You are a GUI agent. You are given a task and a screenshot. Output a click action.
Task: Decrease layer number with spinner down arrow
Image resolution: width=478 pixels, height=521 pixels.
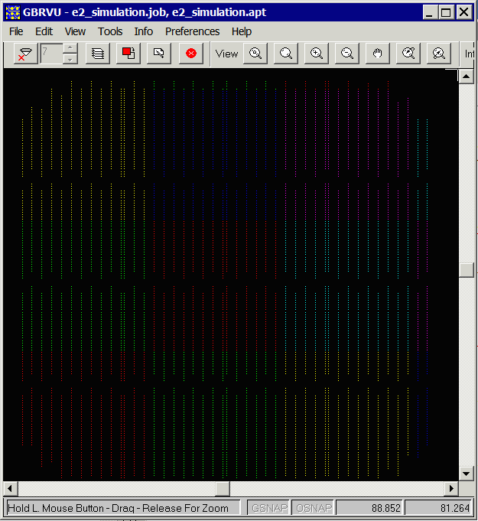pos(70,59)
